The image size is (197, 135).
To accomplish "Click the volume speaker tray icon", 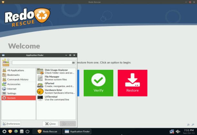I will 178,131.
